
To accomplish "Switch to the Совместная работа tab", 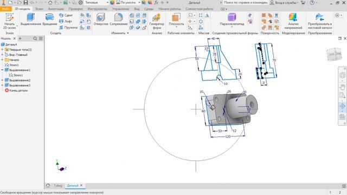I will click(x=200, y=9).
